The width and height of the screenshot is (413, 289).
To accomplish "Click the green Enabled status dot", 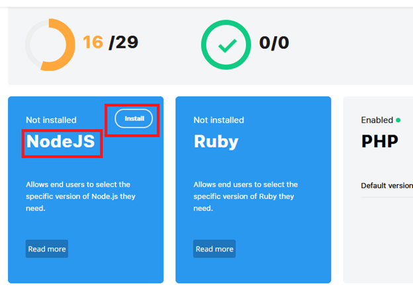I will click(398, 120).
